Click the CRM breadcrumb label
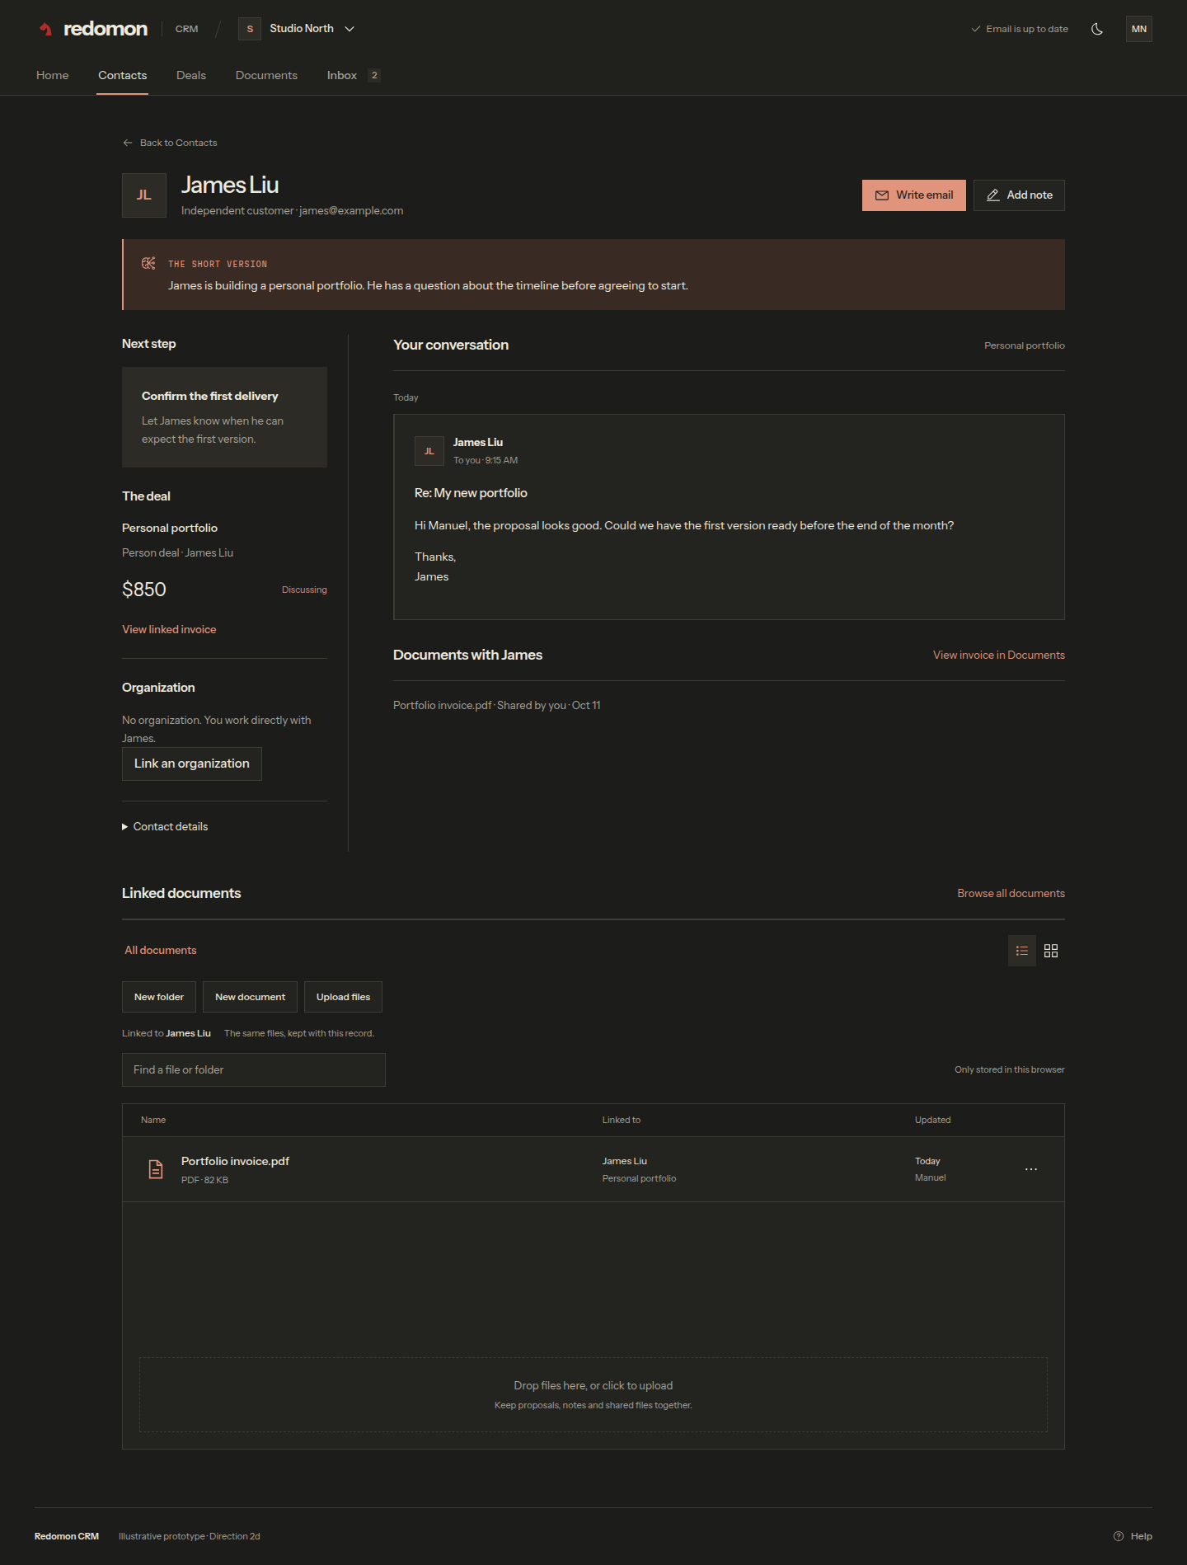The width and height of the screenshot is (1187, 1565). click(187, 29)
